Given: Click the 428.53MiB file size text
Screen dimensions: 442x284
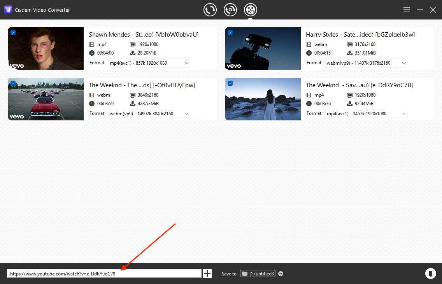Looking at the screenshot, I should pos(148,103).
